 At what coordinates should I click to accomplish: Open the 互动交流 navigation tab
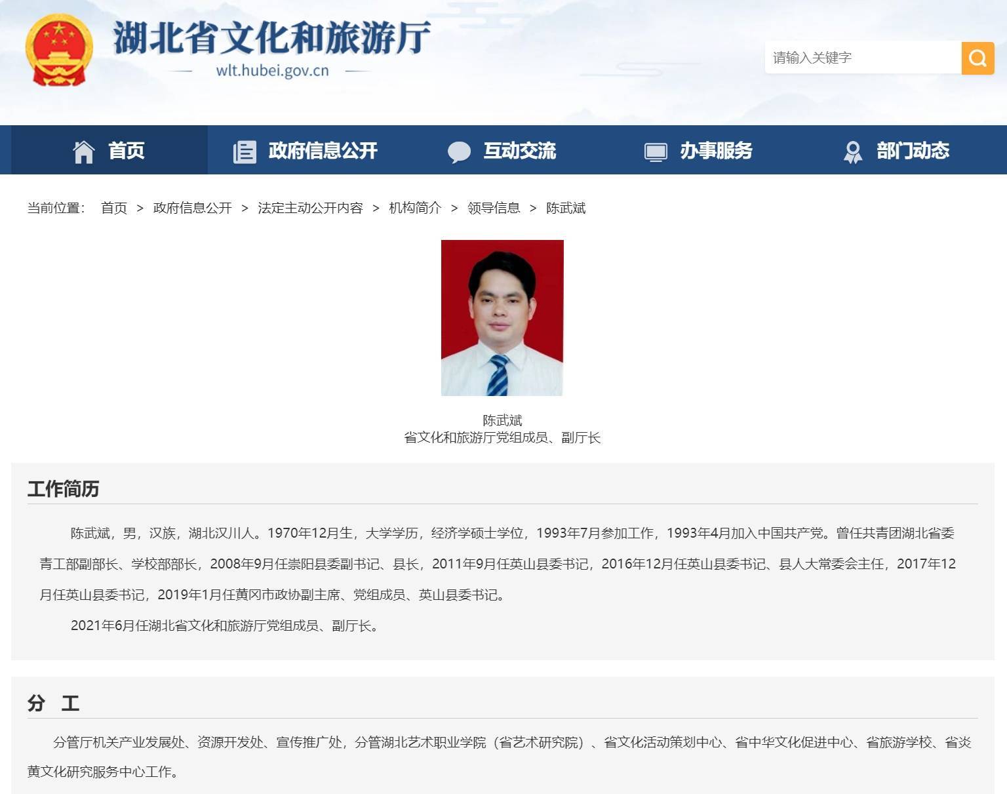coord(503,150)
